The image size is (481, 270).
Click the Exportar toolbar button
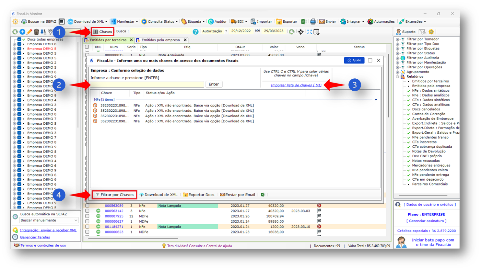tap(287, 22)
